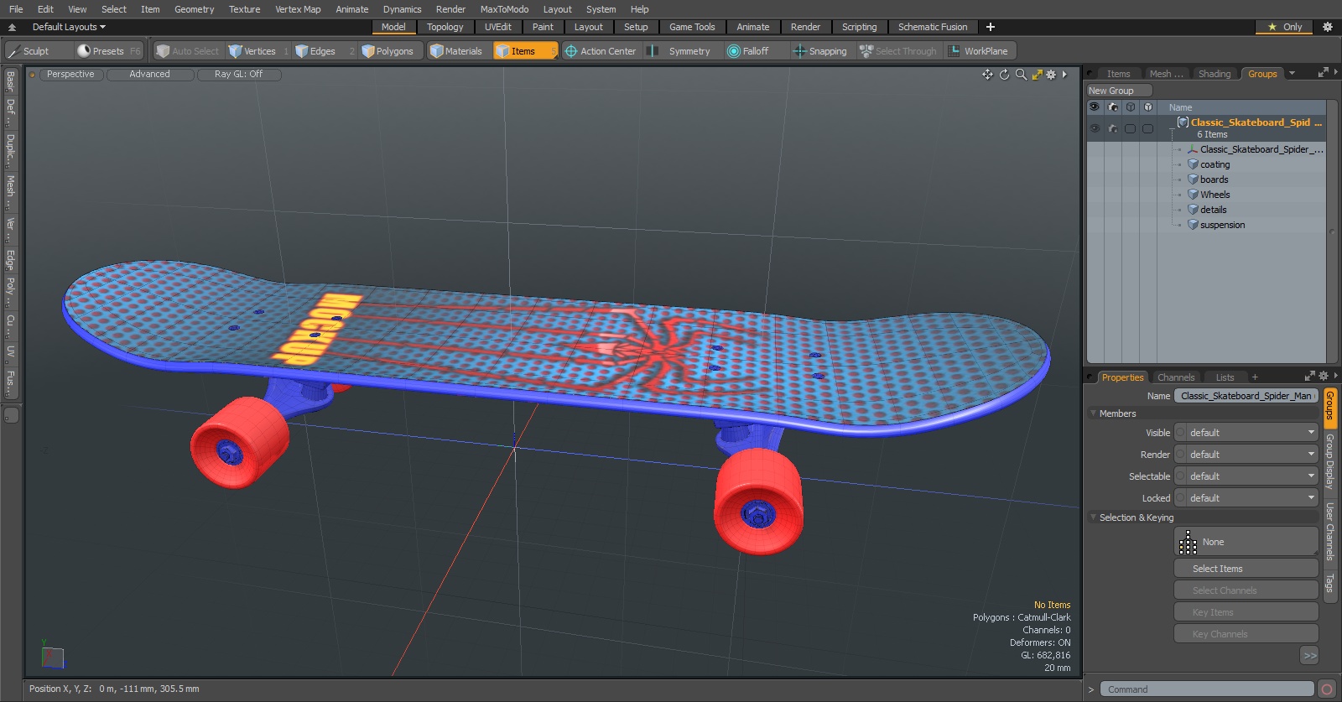
Task: Toggle Auto Select
Action: 187,51
